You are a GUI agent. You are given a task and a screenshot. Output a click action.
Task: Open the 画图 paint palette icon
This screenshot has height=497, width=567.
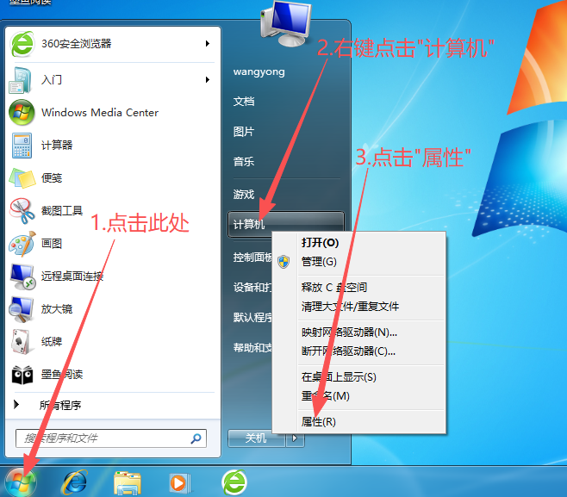coord(22,244)
